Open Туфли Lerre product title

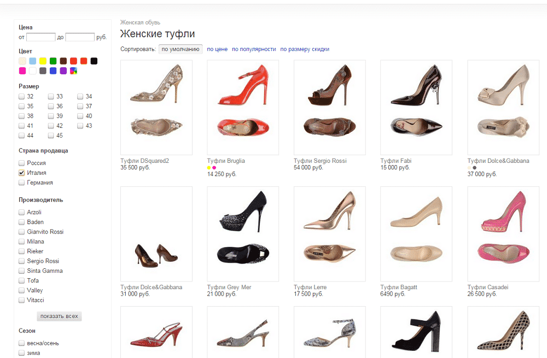(310, 287)
